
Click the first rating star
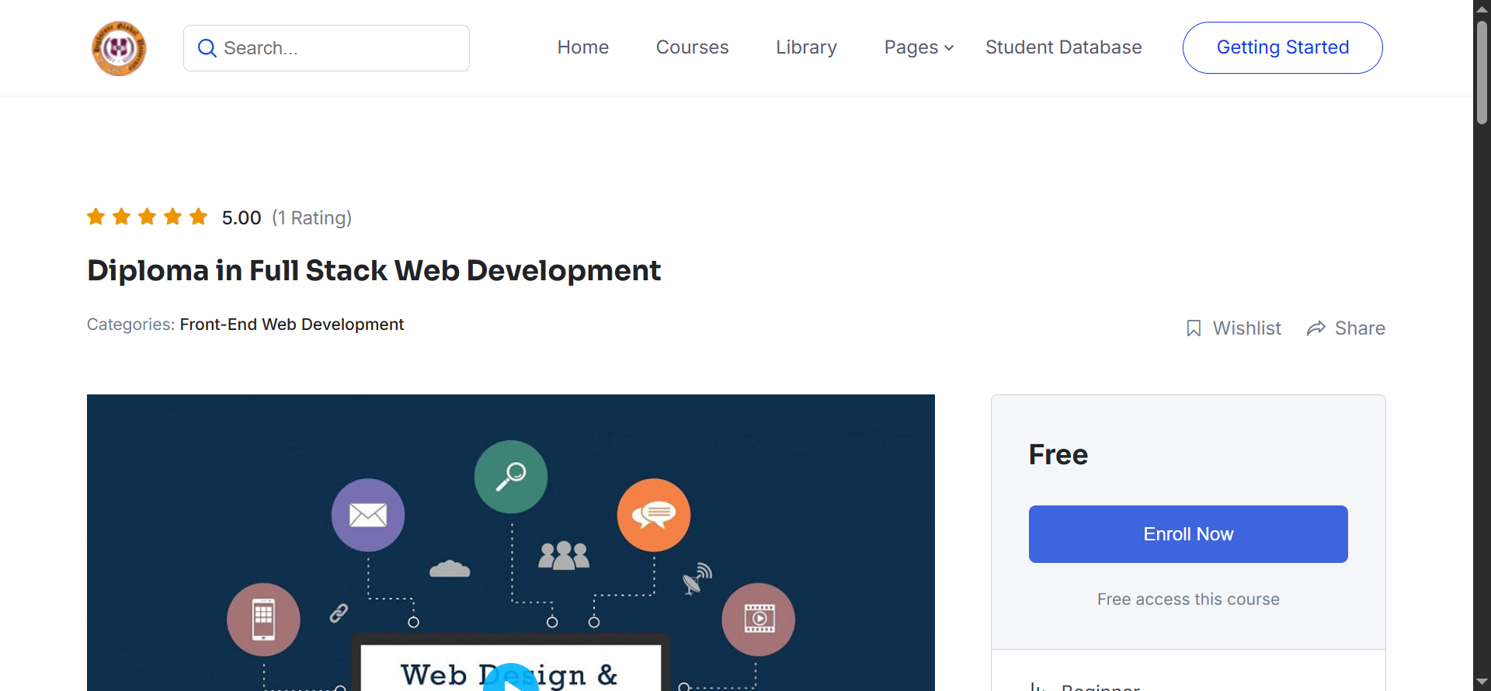coord(96,217)
